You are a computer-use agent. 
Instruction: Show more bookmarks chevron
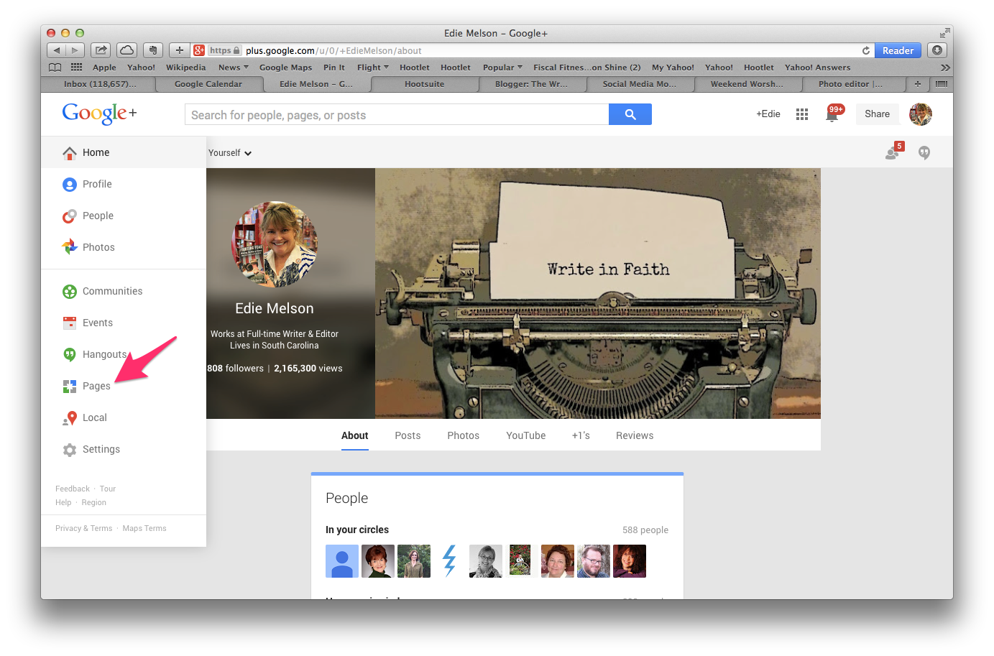tap(945, 68)
